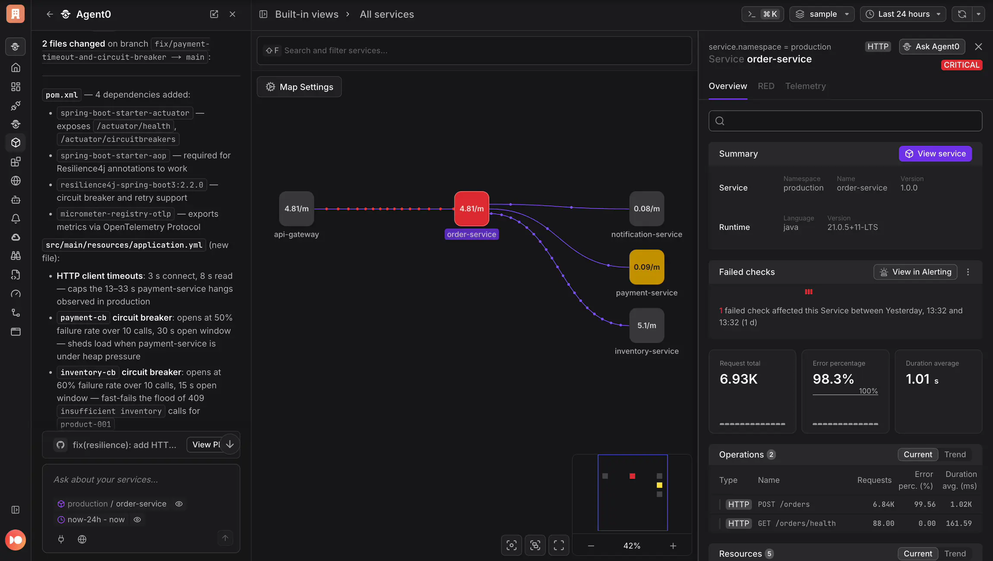The image size is (993, 561).
Task: Click the 42% zoom level control
Action: (x=632, y=546)
